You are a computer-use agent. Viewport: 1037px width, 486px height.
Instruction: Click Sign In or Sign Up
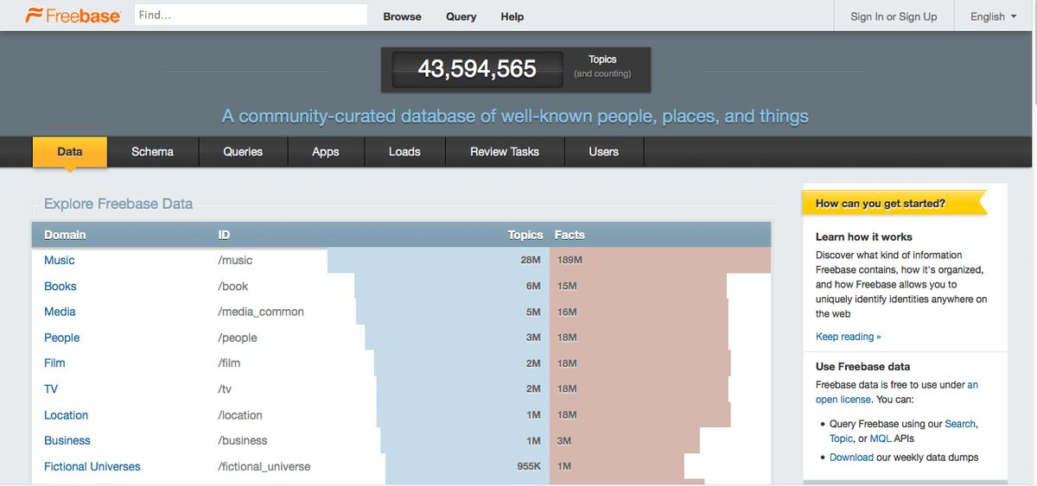pos(894,16)
